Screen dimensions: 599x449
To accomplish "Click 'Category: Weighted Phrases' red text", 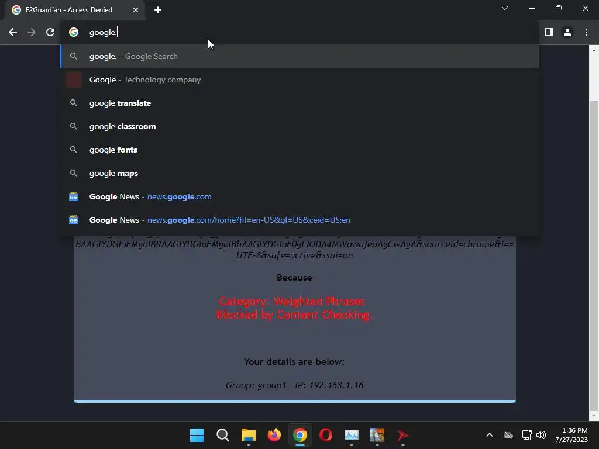I will 292,302.
